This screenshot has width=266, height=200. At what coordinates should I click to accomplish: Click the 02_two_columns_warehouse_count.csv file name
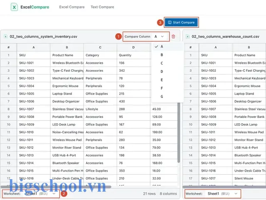[x=225, y=37]
